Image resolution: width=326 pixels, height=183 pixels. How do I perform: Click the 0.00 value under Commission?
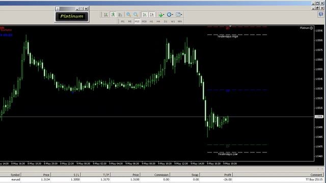tap(166, 179)
